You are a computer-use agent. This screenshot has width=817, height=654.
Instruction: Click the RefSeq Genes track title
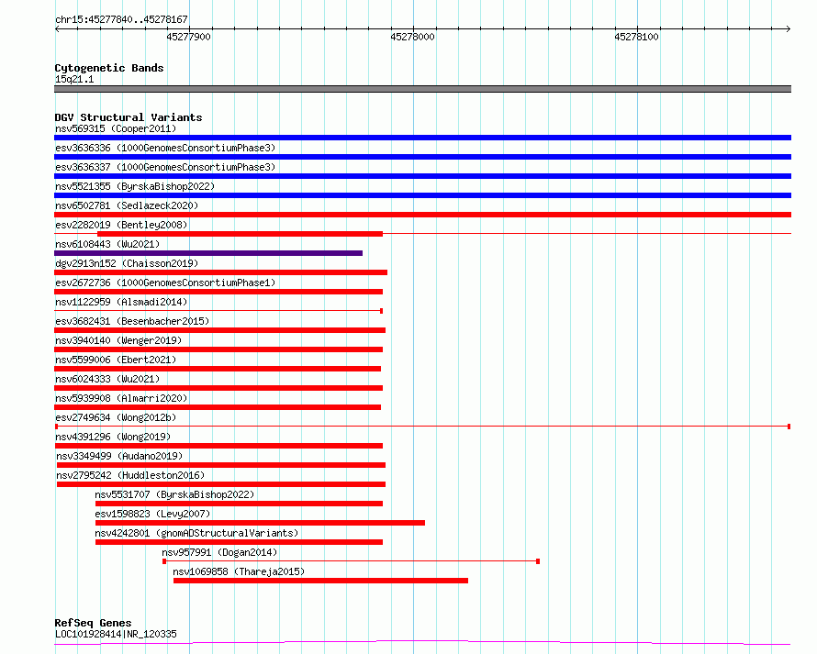coord(93,624)
